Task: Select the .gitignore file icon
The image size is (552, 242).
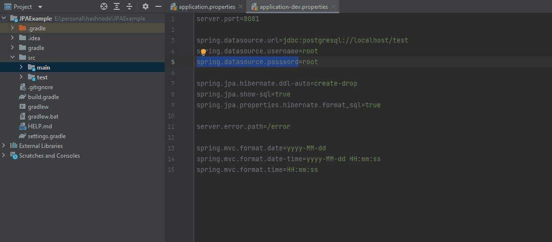Action: (x=23, y=87)
